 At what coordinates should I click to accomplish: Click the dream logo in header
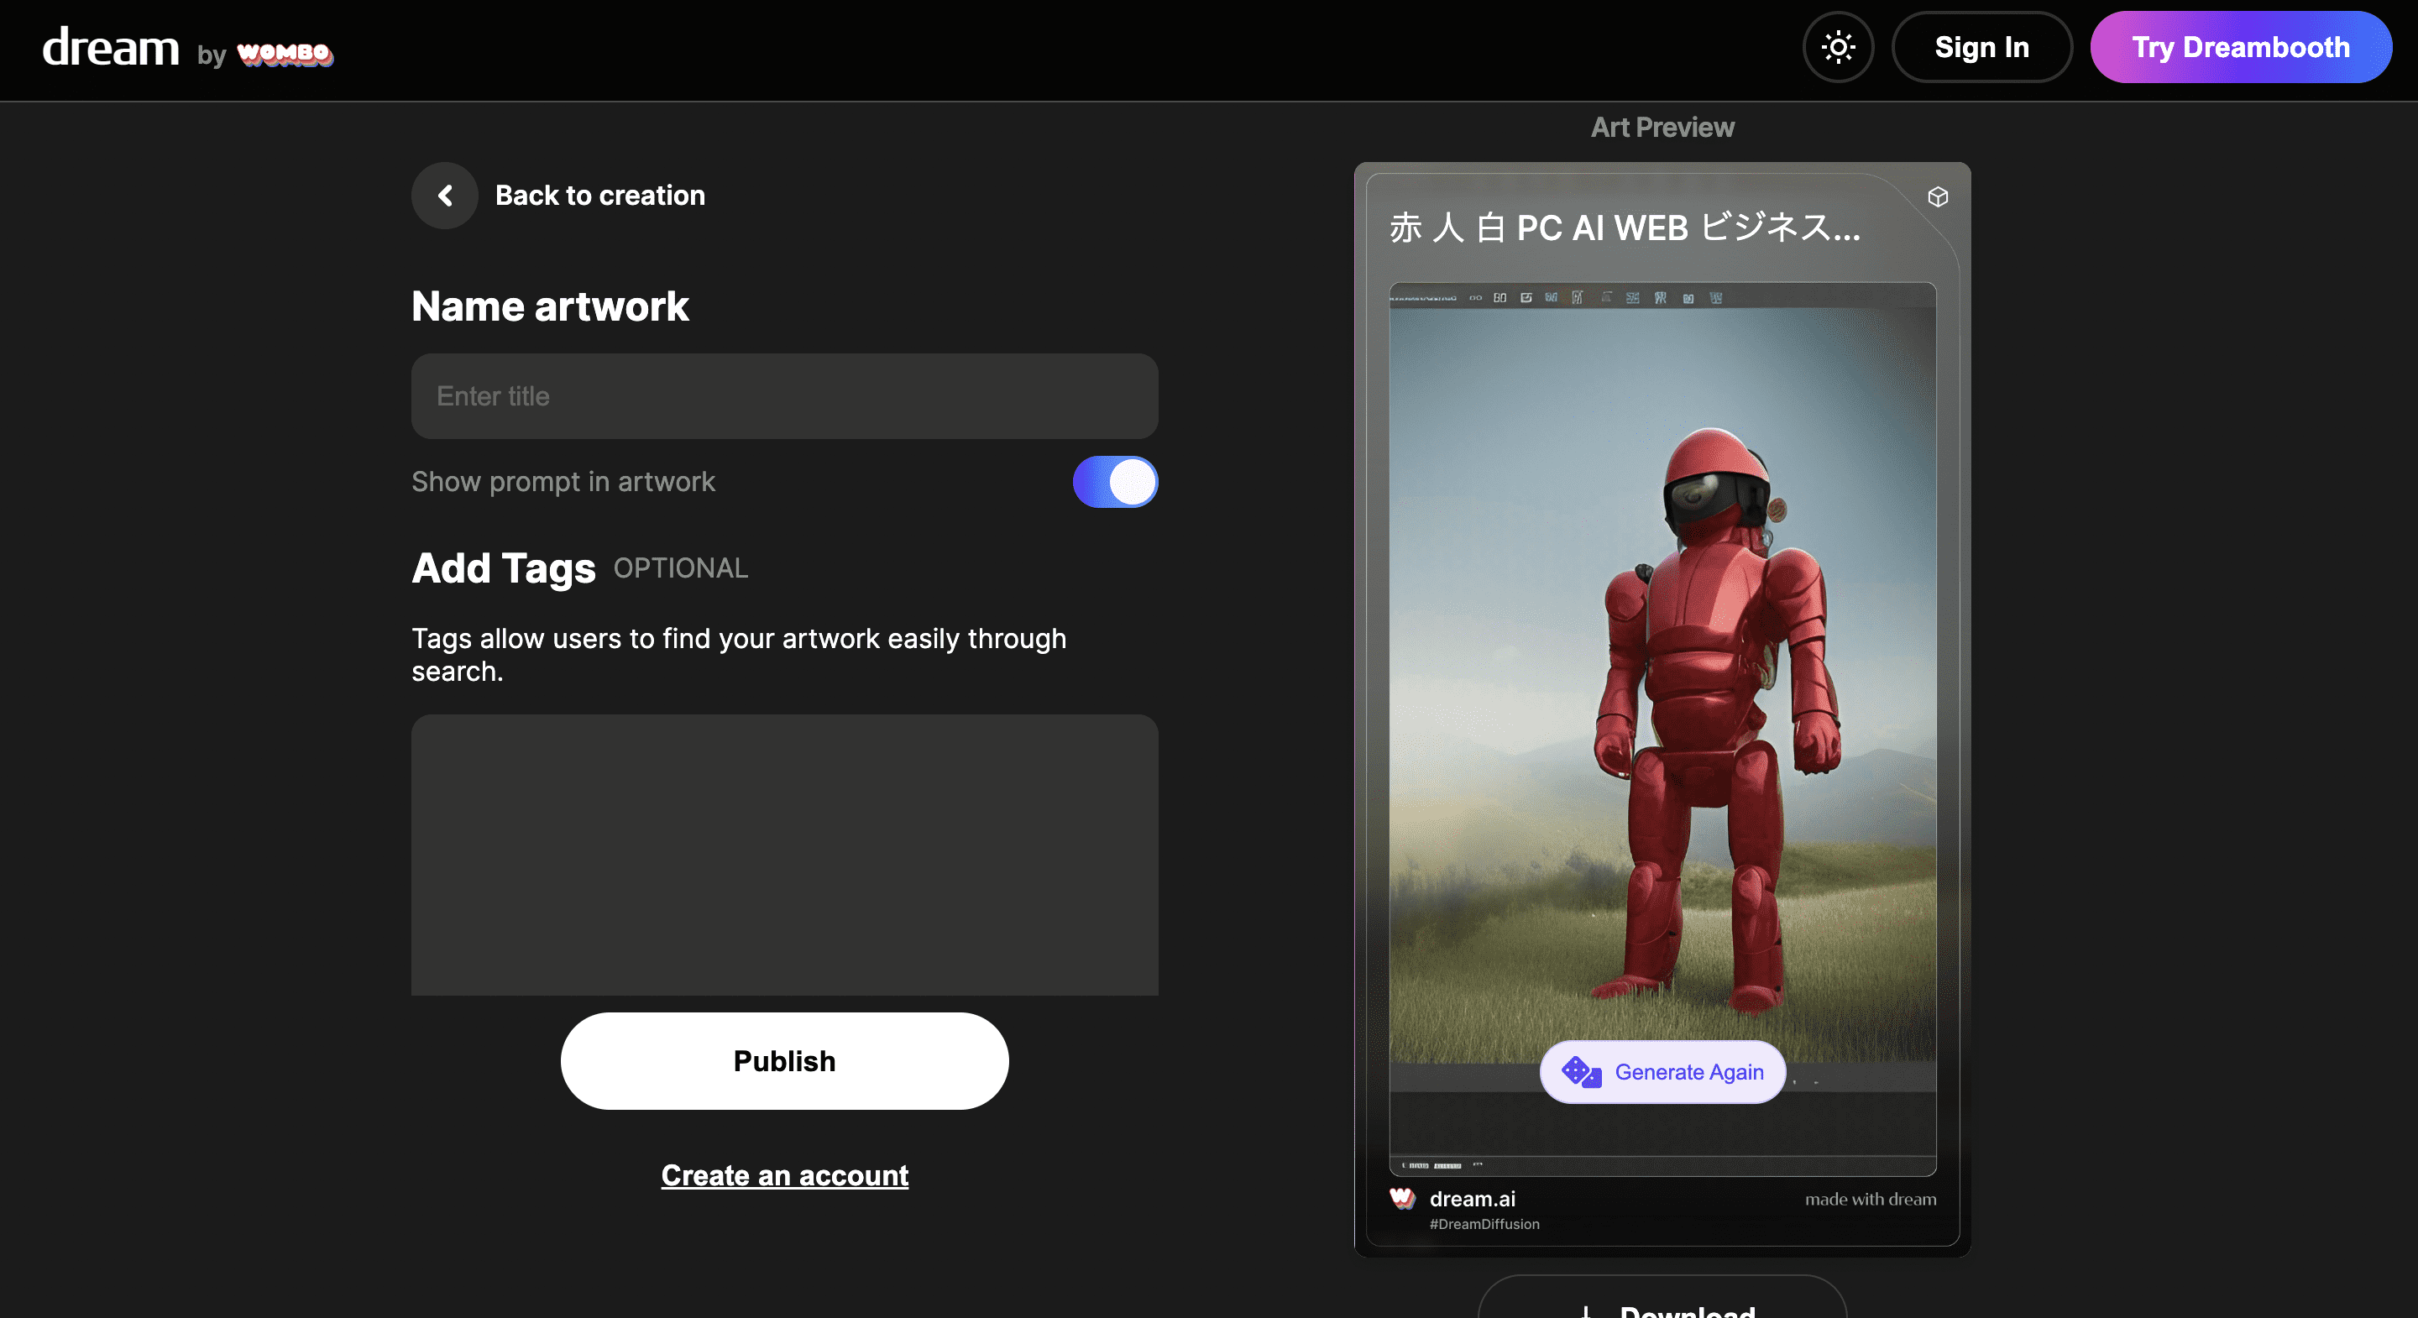(x=111, y=47)
